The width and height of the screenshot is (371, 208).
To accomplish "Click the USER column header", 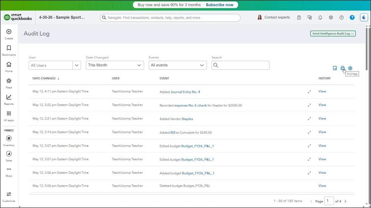I will pos(116,78).
